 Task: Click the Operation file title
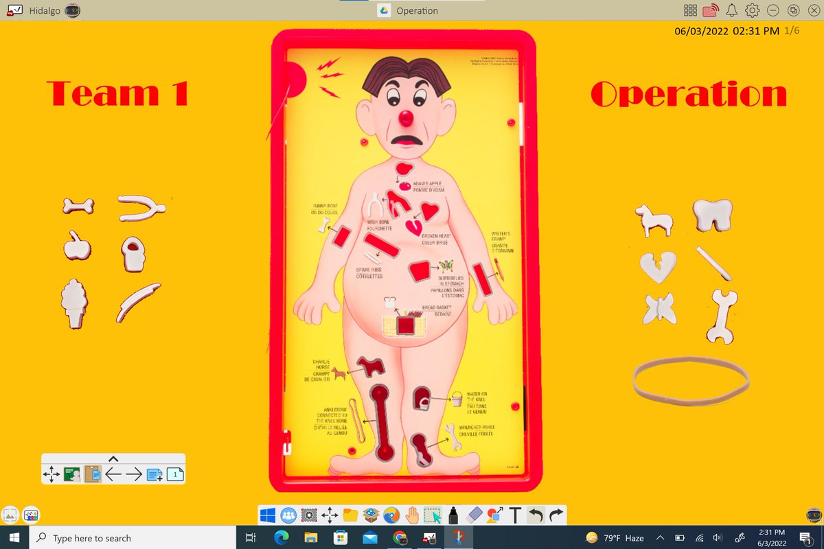pyautogui.click(x=417, y=10)
